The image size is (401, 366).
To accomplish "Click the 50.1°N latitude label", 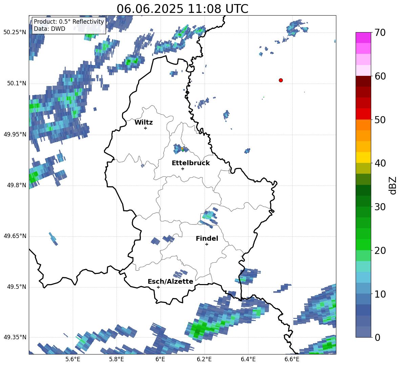I will [17, 83].
